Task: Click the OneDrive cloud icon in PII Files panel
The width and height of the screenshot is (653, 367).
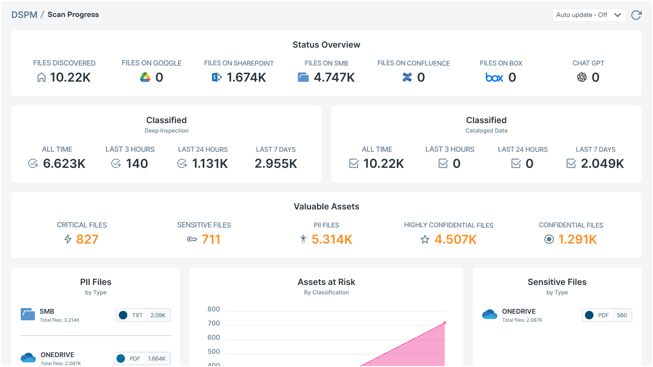Action: (x=28, y=358)
